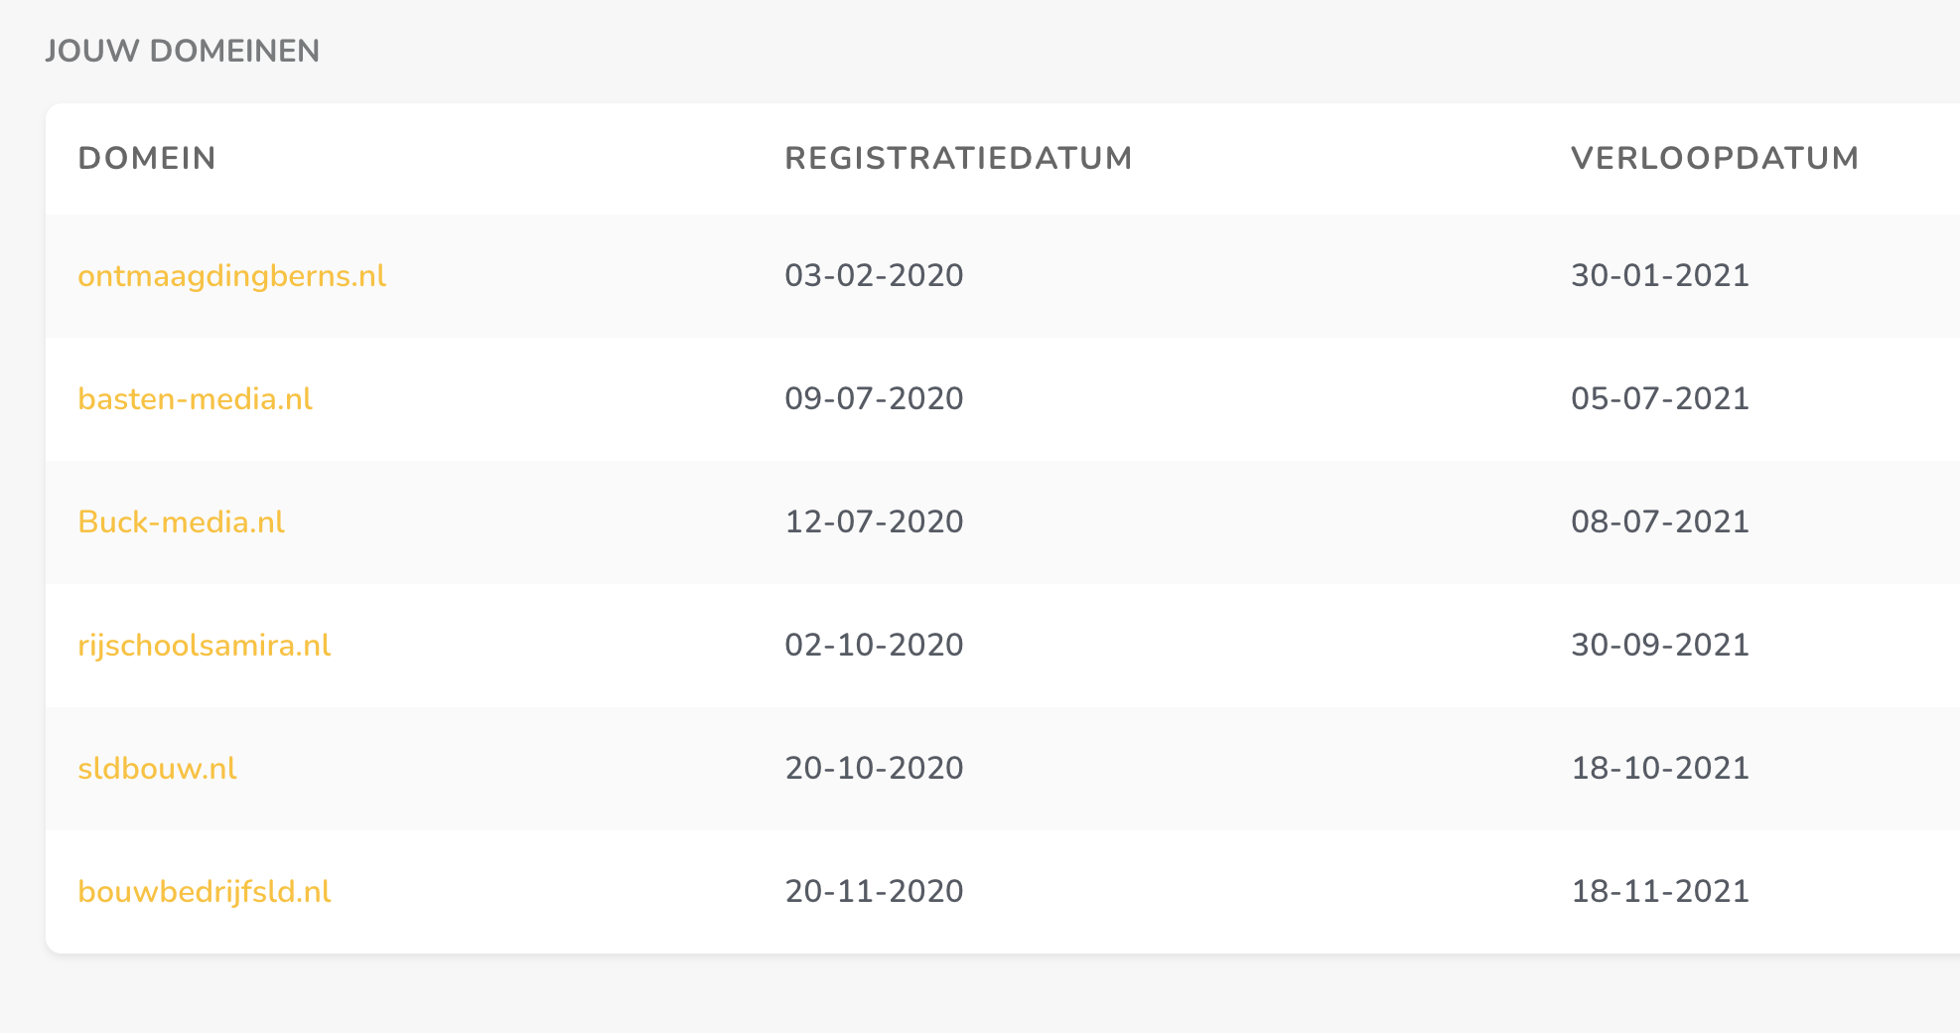Click registration date 03-02-2020

[874, 276]
